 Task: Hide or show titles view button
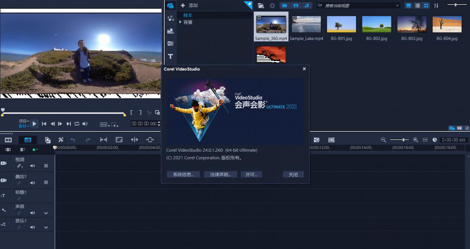[408, 6]
